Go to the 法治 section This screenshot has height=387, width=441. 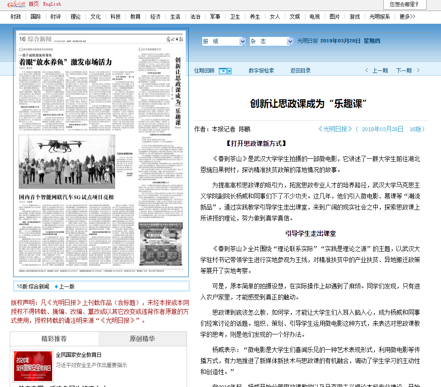[195, 17]
